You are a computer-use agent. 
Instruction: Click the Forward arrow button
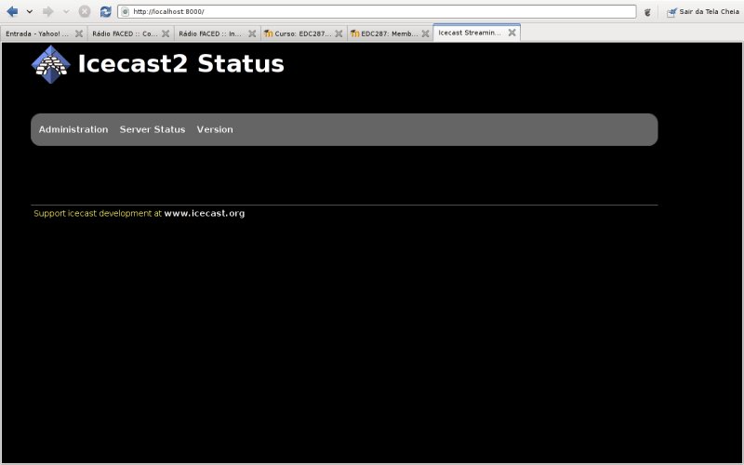[x=47, y=11]
